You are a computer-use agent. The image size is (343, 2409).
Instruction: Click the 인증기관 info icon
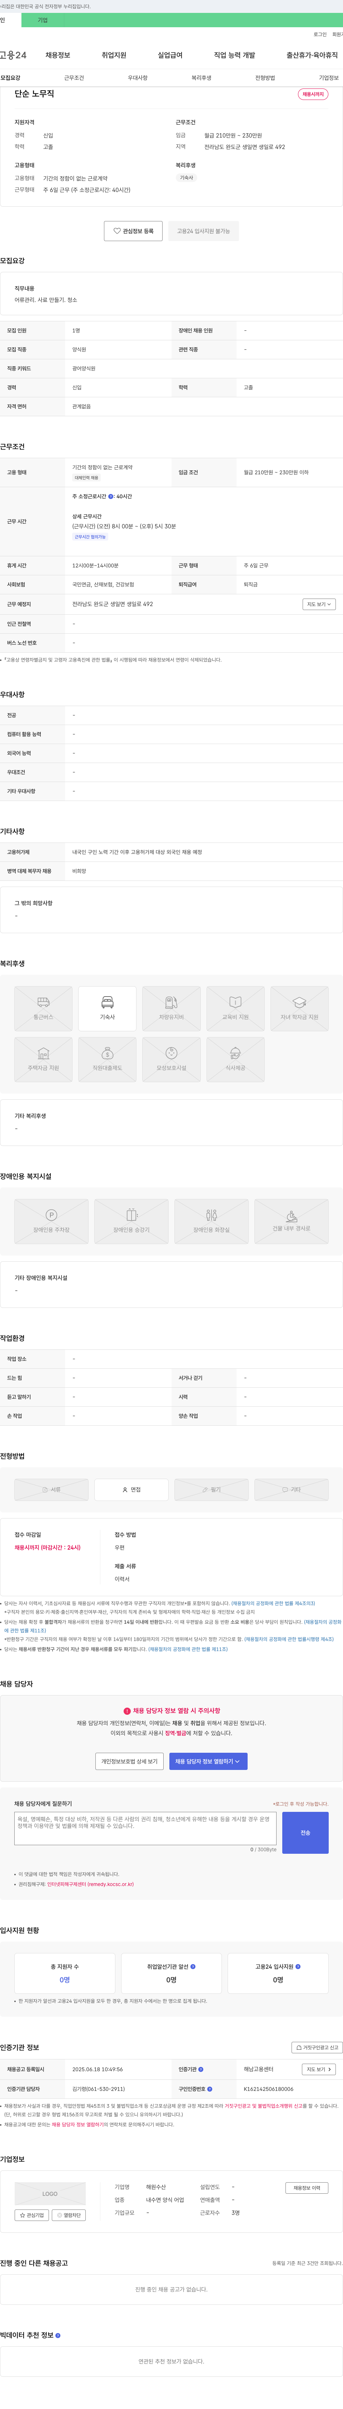(201, 2069)
